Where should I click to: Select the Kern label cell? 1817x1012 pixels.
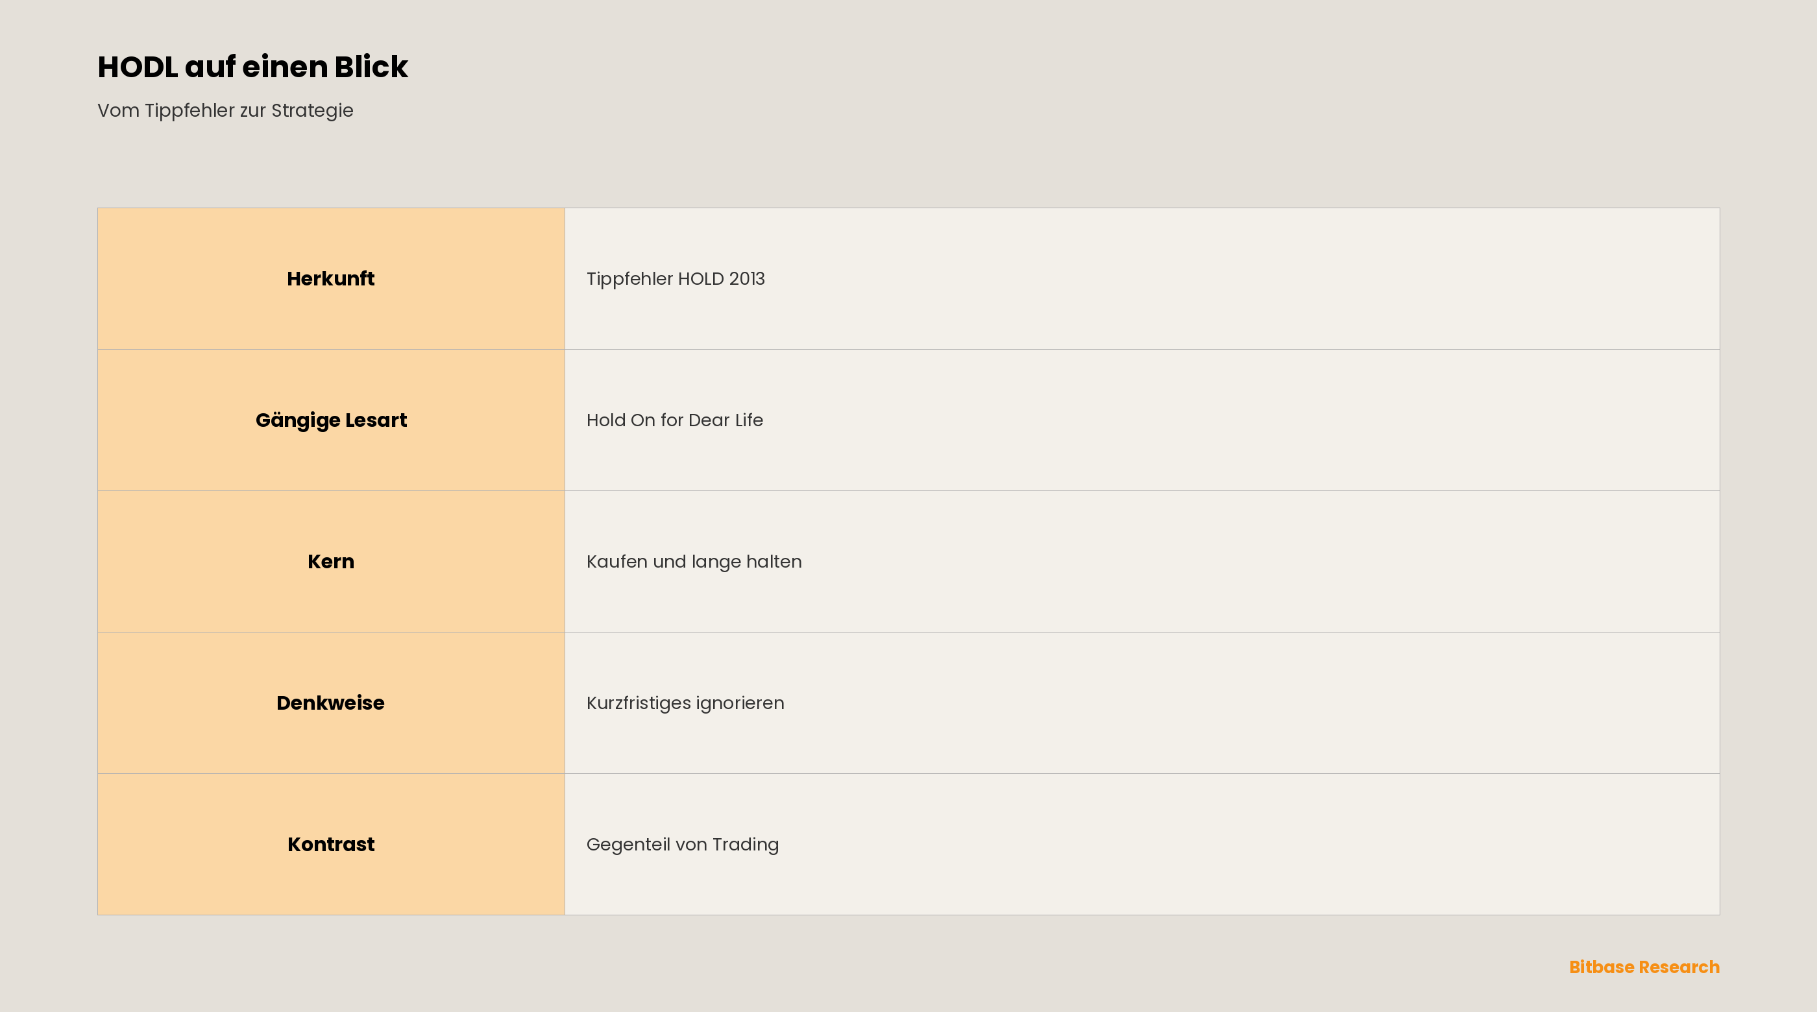331,561
